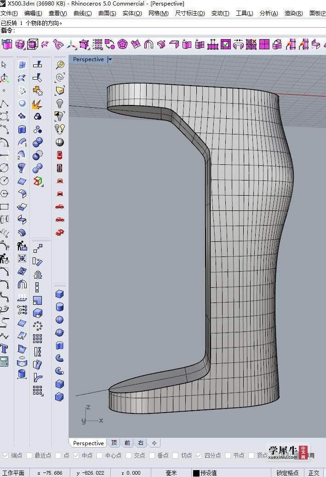Click the z 0.000 coordinate readout

(x=131, y=473)
